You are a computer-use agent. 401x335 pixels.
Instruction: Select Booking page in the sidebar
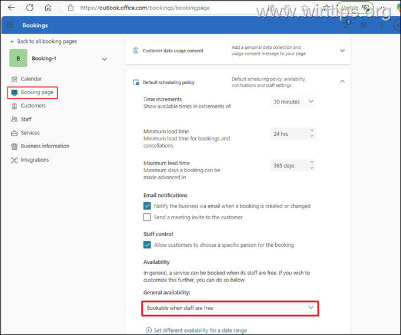coord(32,92)
